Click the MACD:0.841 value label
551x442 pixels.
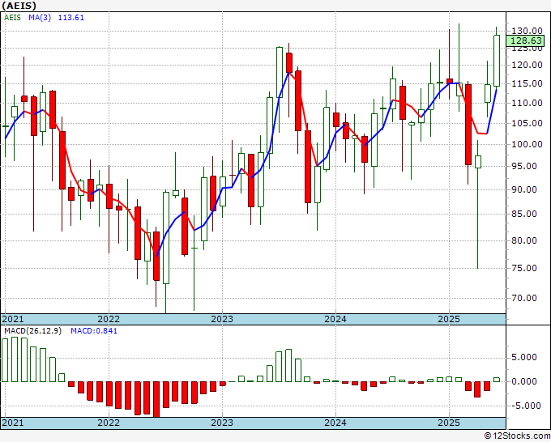94,331
